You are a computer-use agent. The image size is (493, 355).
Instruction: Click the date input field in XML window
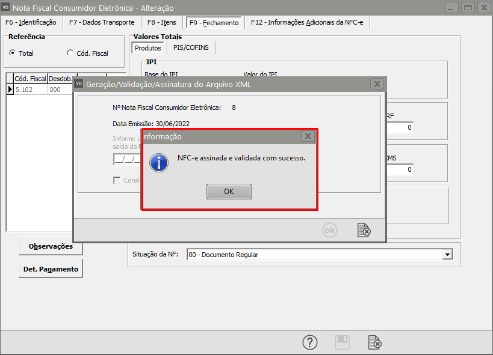coord(128,159)
